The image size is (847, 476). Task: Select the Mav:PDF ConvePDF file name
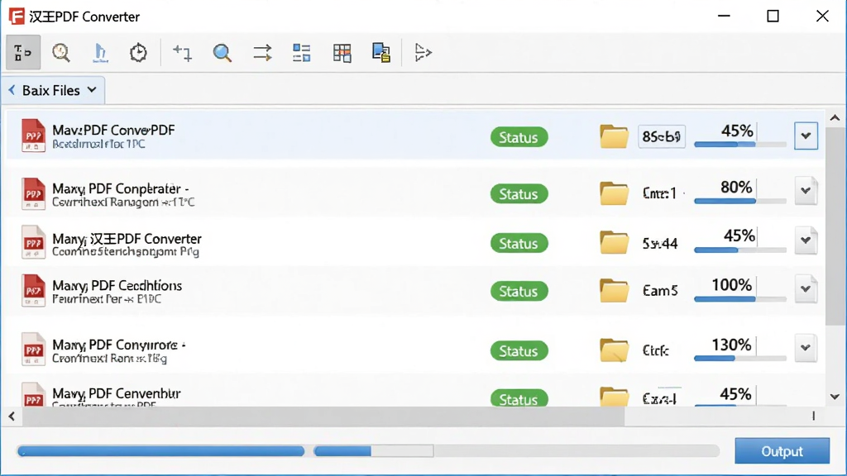[113, 130]
